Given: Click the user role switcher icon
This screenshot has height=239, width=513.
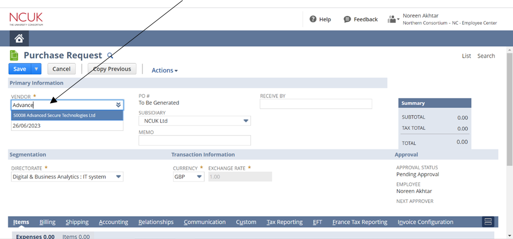Looking at the screenshot, I should [x=392, y=19].
